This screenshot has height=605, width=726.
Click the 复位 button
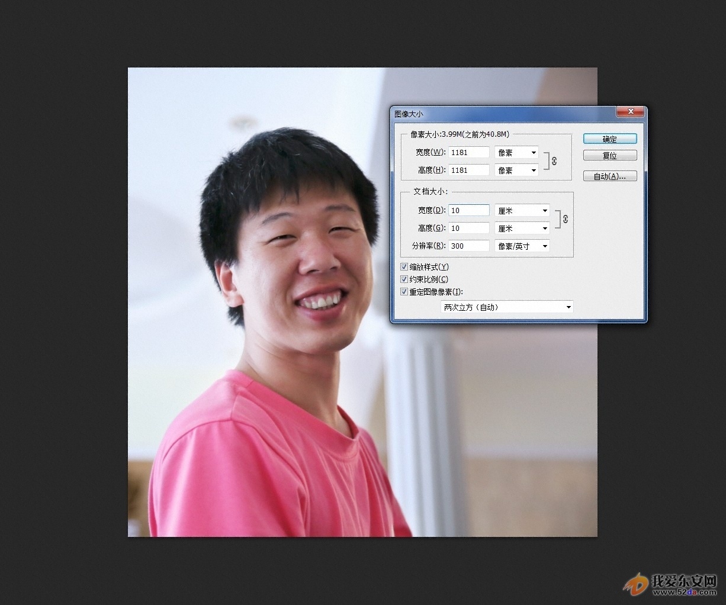[x=610, y=156]
